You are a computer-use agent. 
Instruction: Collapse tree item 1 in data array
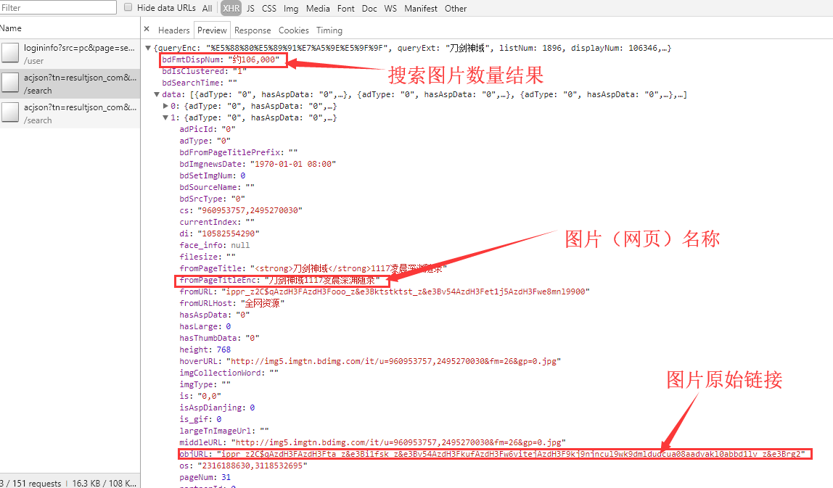coord(166,117)
